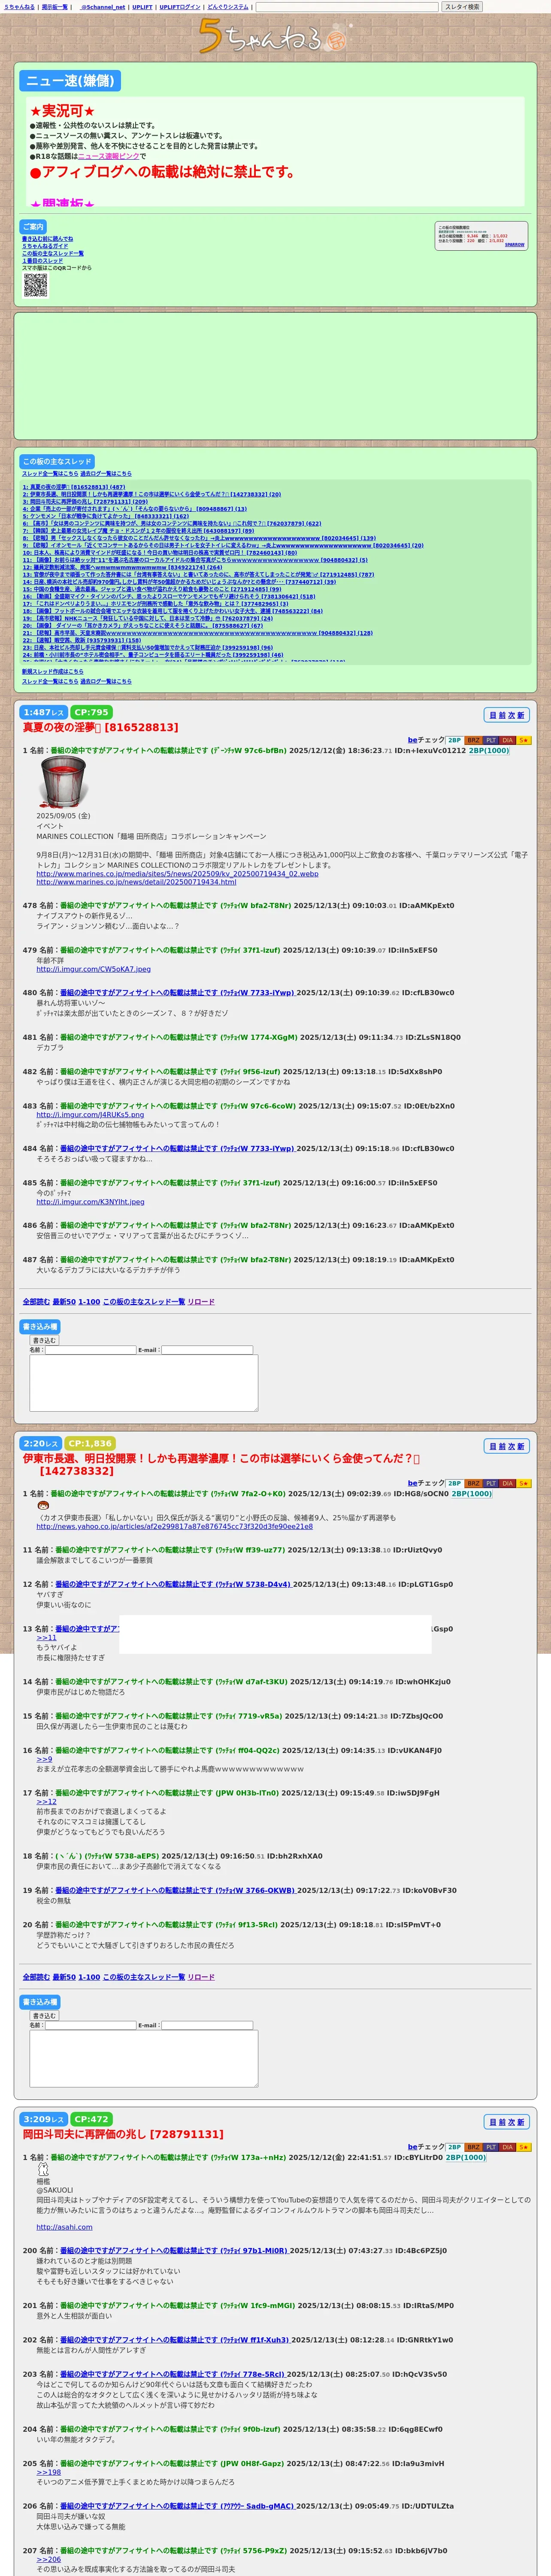Click the 目前次新 navigation box in thread 2
551x2576 pixels.
[506, 1446]
